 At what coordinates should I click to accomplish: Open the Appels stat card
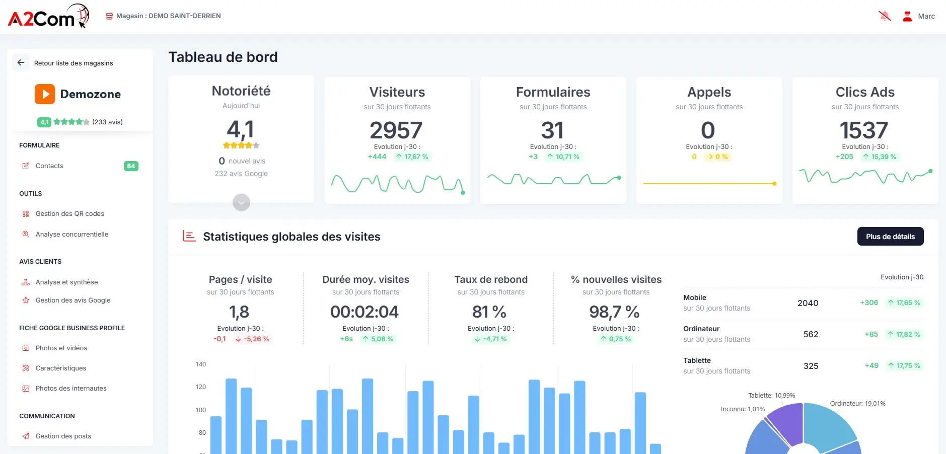(x=709, y=140)
